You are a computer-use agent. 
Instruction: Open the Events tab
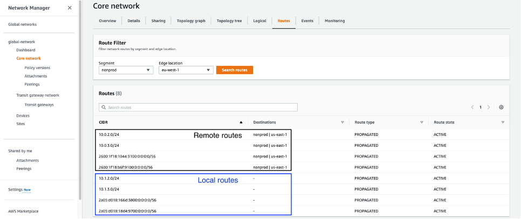(x=307, y=20)
